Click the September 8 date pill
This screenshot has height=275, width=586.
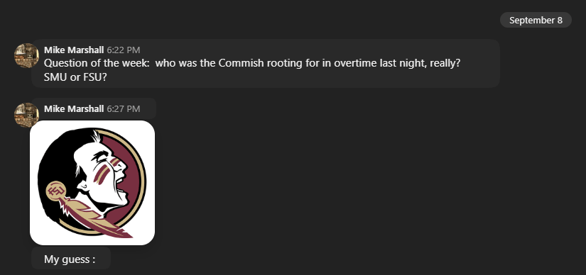tap(536, 20)
